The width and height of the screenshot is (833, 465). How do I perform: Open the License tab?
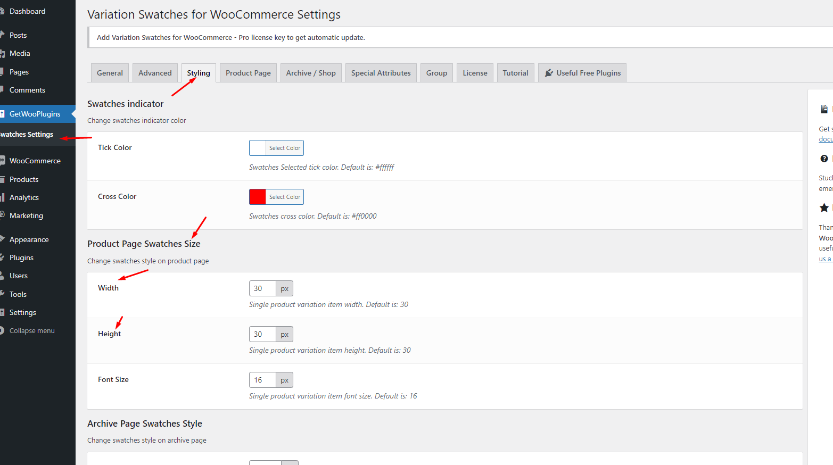(475, 73)
